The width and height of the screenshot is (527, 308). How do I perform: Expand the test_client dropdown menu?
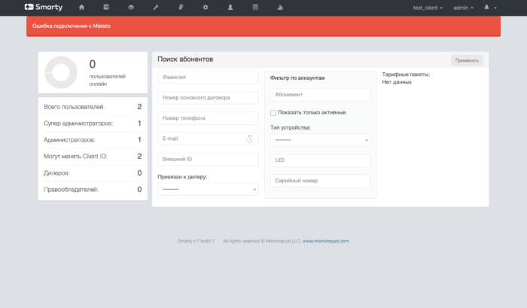[428, 8]
